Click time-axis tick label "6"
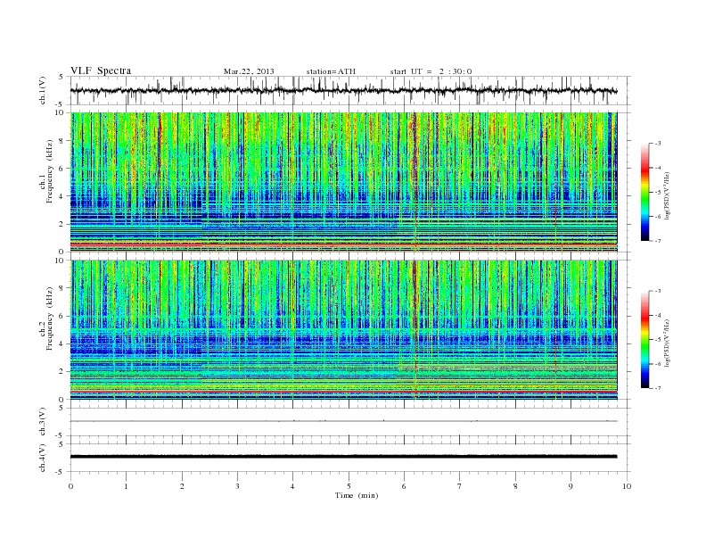Screen dimensions: 706x546 [x=405, y=486]
